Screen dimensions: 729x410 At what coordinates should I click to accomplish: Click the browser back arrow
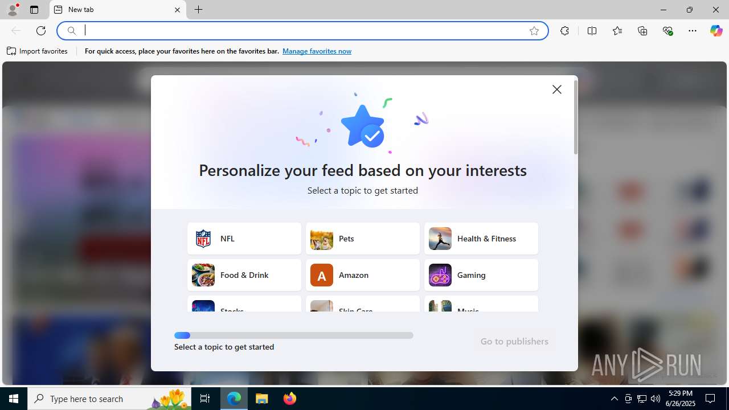click(16, 31)
